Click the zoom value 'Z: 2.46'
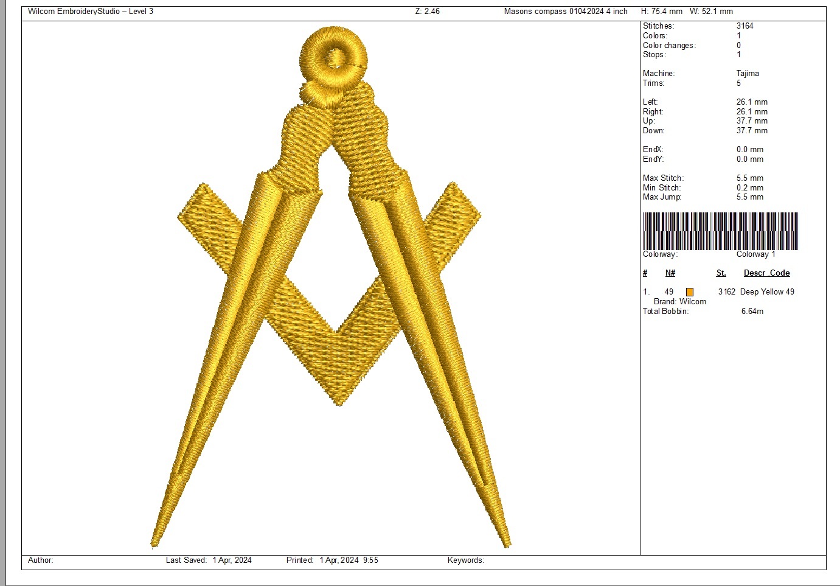The height and width of the screenshot is (586, 840). [428, 12]
